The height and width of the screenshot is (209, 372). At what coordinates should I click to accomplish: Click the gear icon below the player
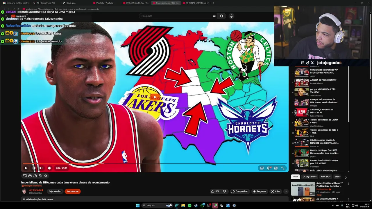[46, 176]
